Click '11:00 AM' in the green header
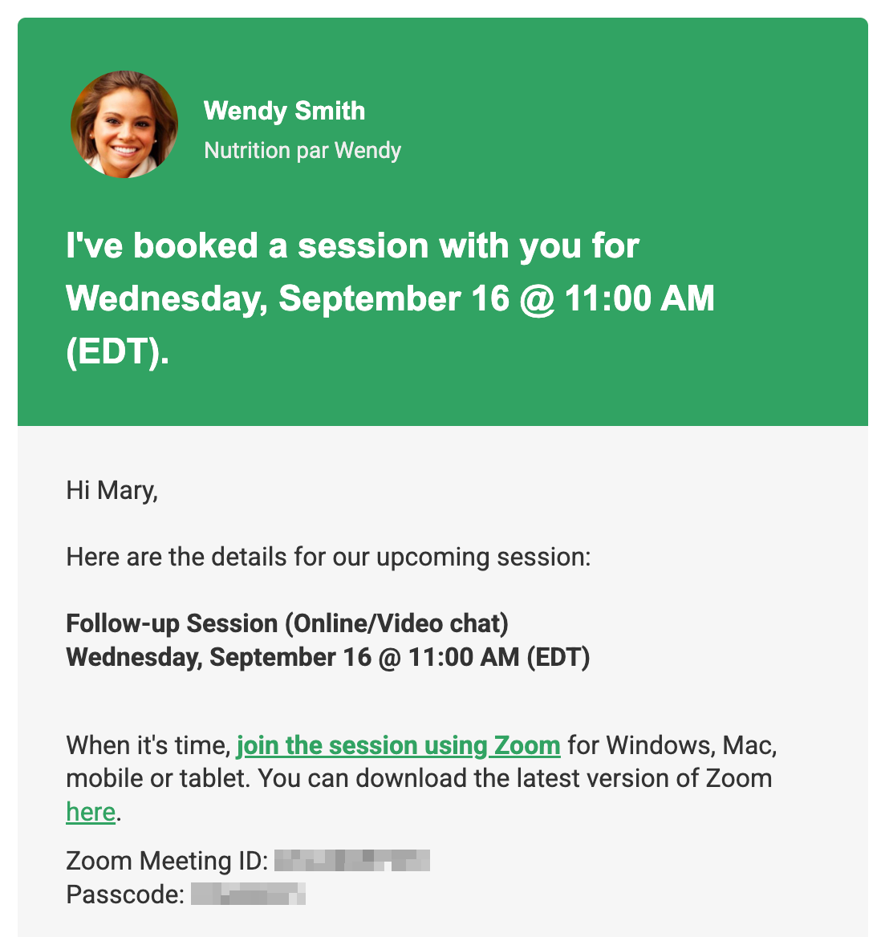The width and height of the screenshot is (881, 937). 639,298
